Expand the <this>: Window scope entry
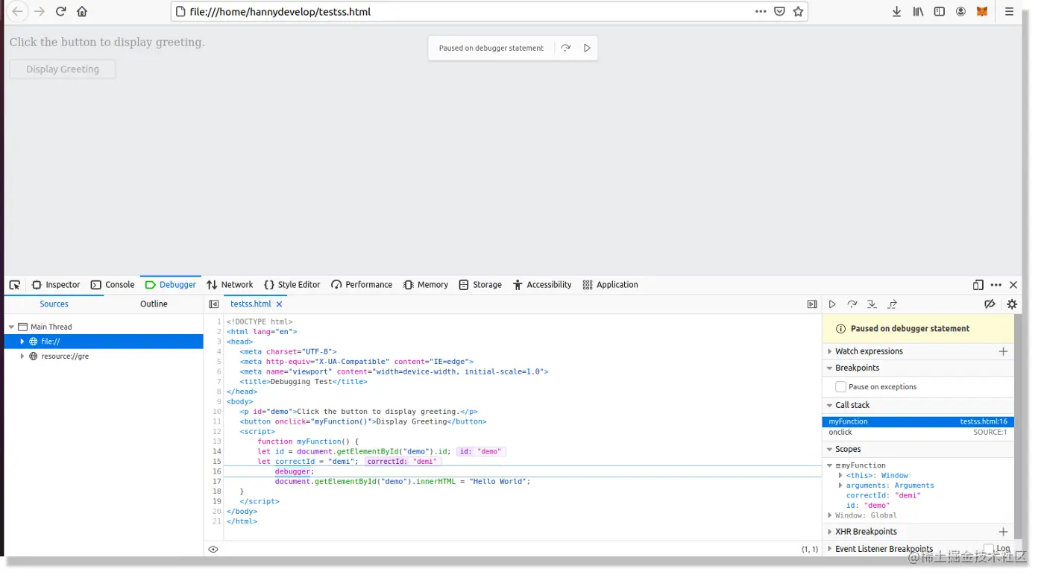 840,476
